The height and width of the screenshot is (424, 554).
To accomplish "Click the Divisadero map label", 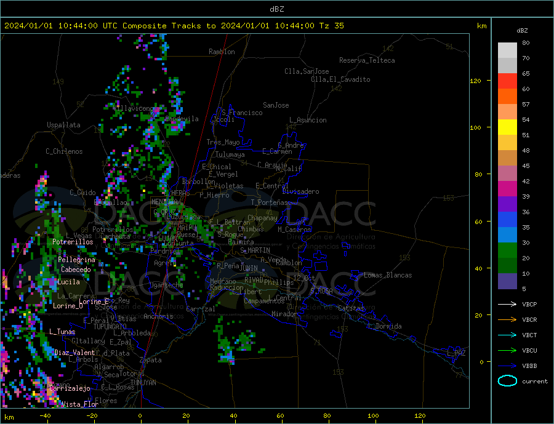I will click(300, 191).
